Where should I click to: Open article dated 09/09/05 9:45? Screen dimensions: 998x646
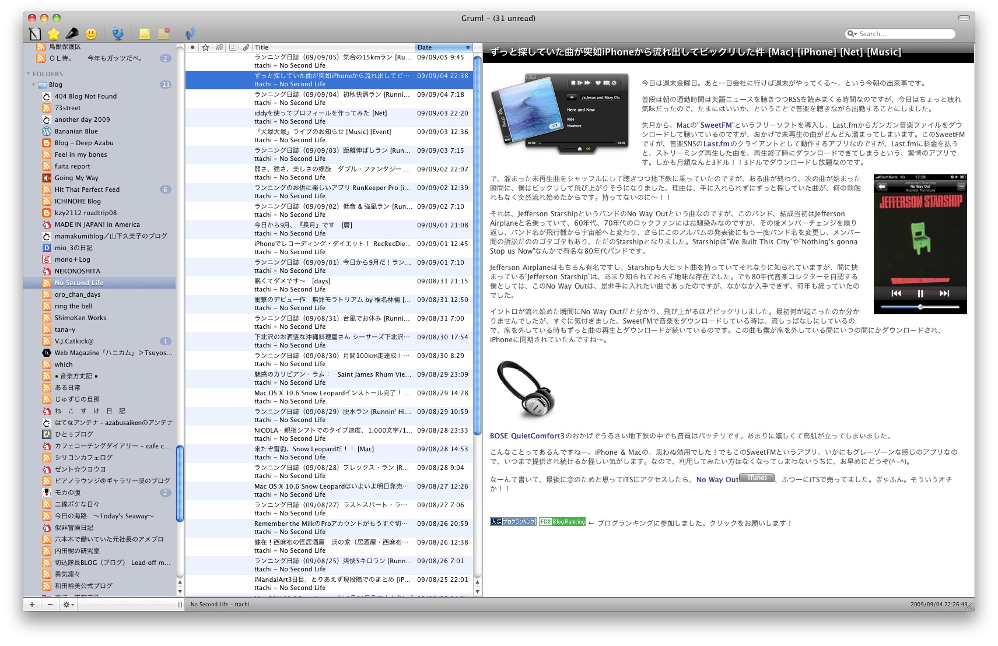click(x=329, y=61)
